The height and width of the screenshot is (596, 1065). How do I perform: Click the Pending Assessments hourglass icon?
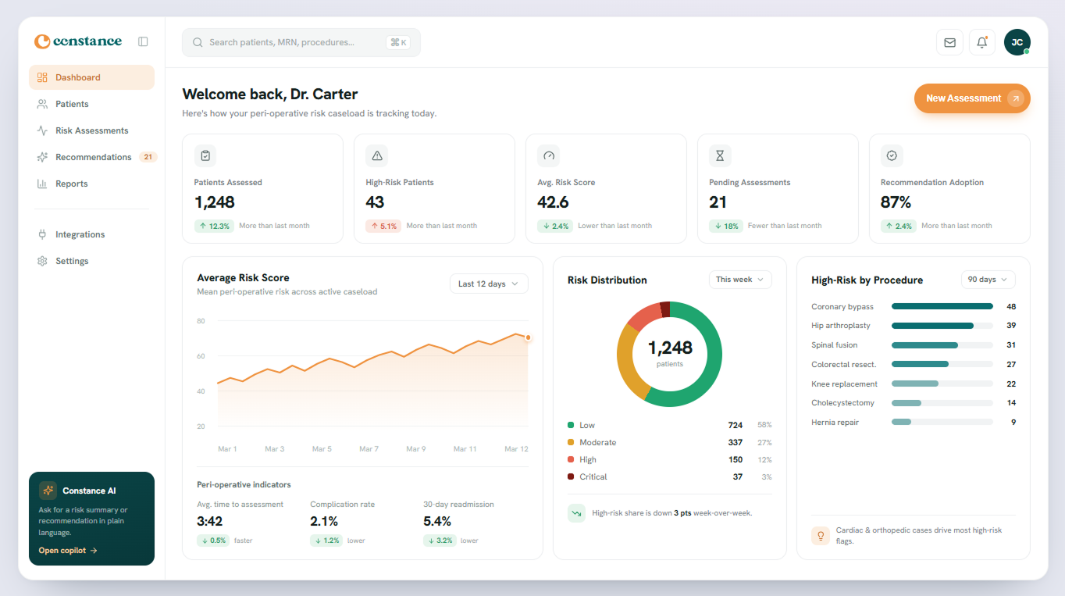[x=720, y=155]
